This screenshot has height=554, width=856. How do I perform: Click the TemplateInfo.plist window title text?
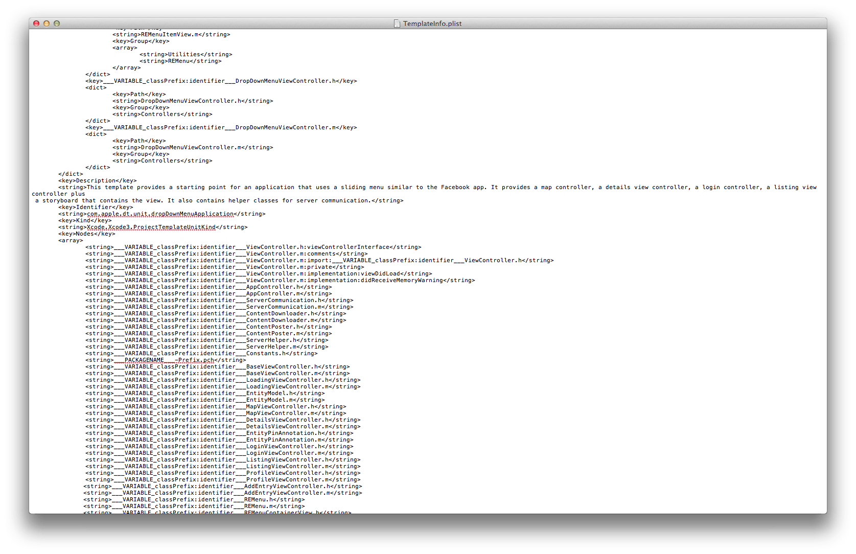(432, 24)
